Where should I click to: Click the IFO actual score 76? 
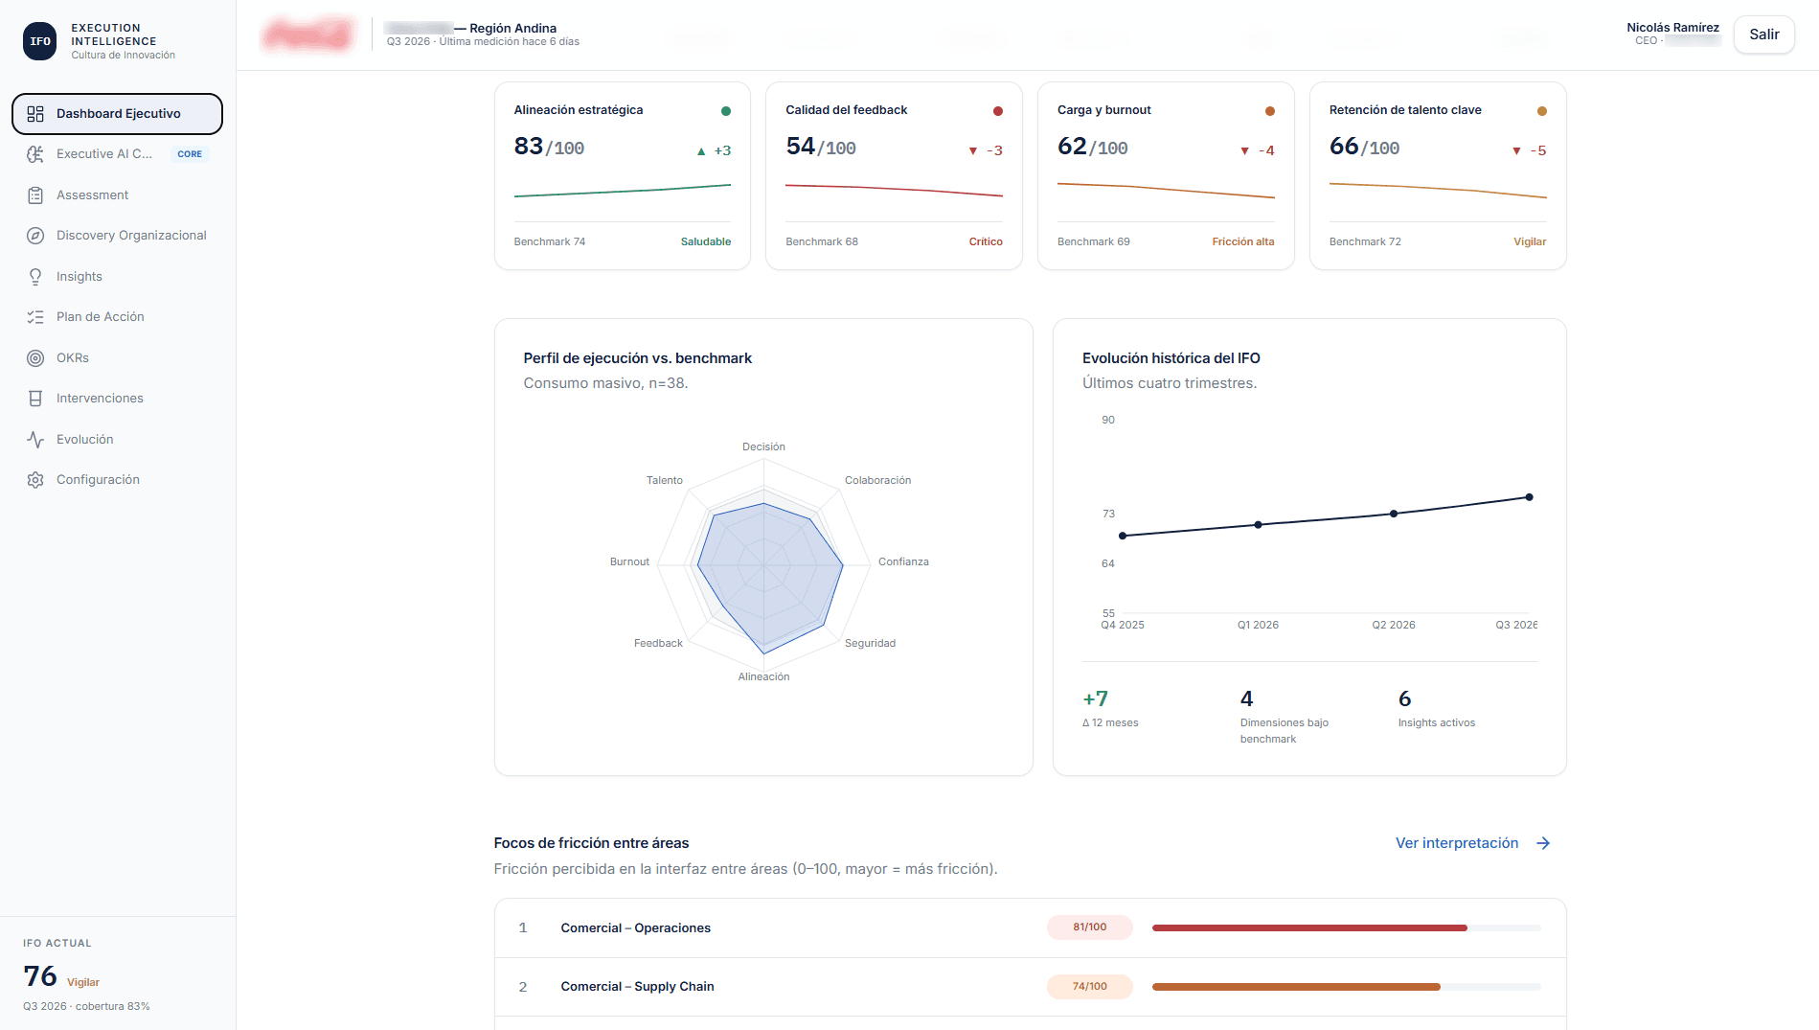(40, 976)
